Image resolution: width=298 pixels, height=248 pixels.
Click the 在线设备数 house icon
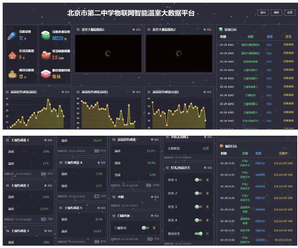[12, 55]
